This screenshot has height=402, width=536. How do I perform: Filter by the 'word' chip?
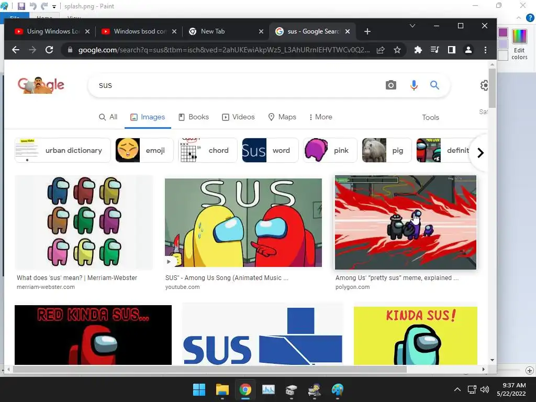point(271,150)
